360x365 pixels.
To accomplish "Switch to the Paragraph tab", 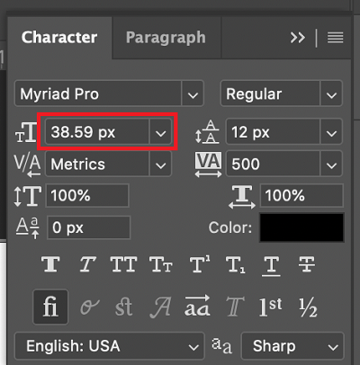I will pyautogui.click(x=166, y=38).
